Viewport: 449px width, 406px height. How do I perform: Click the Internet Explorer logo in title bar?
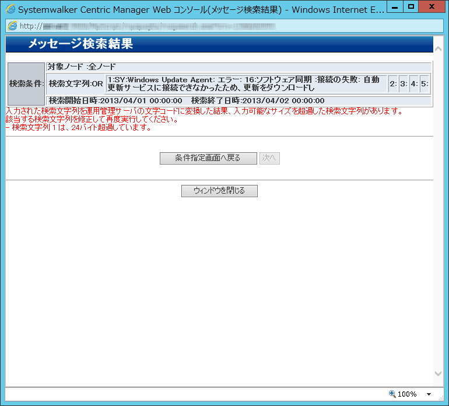click(x=10, y=9)
